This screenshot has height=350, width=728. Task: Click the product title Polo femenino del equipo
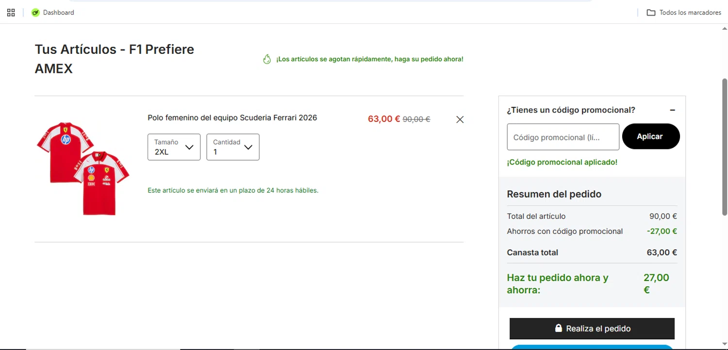click(232, 117)
